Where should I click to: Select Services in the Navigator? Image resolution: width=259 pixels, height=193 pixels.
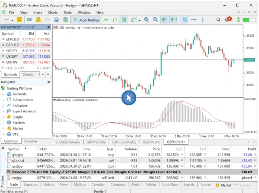click(19, 123)
